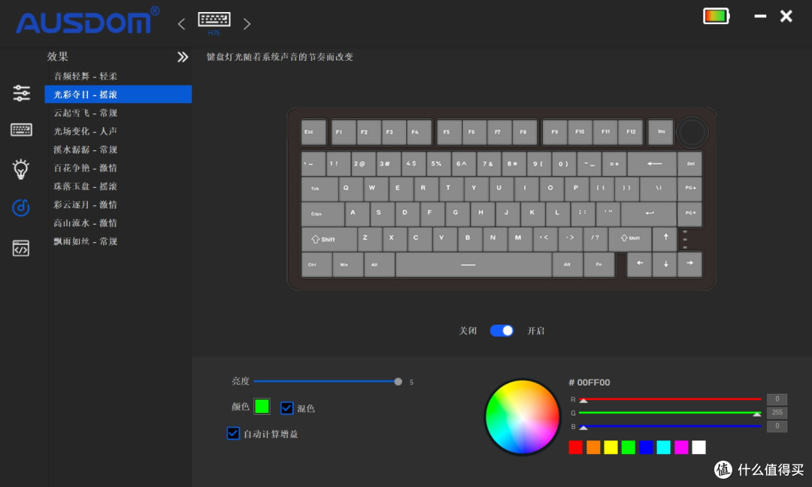
Task: Click the F5 key on keyboard image
Action: (x=448, y=132)
